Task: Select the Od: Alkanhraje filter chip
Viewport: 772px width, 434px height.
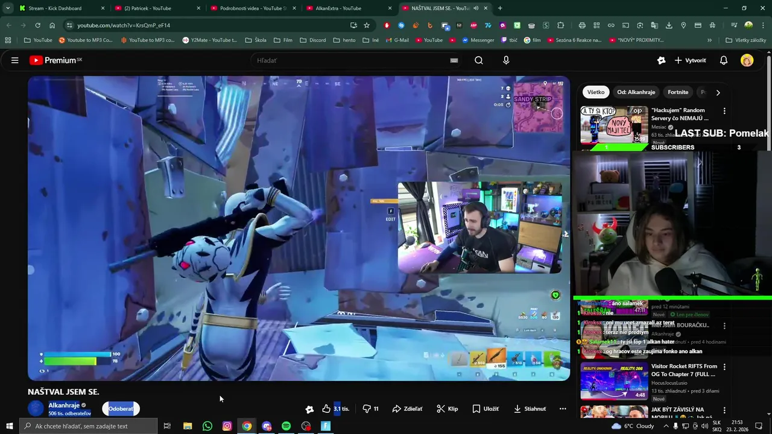Action: (636, 92)
